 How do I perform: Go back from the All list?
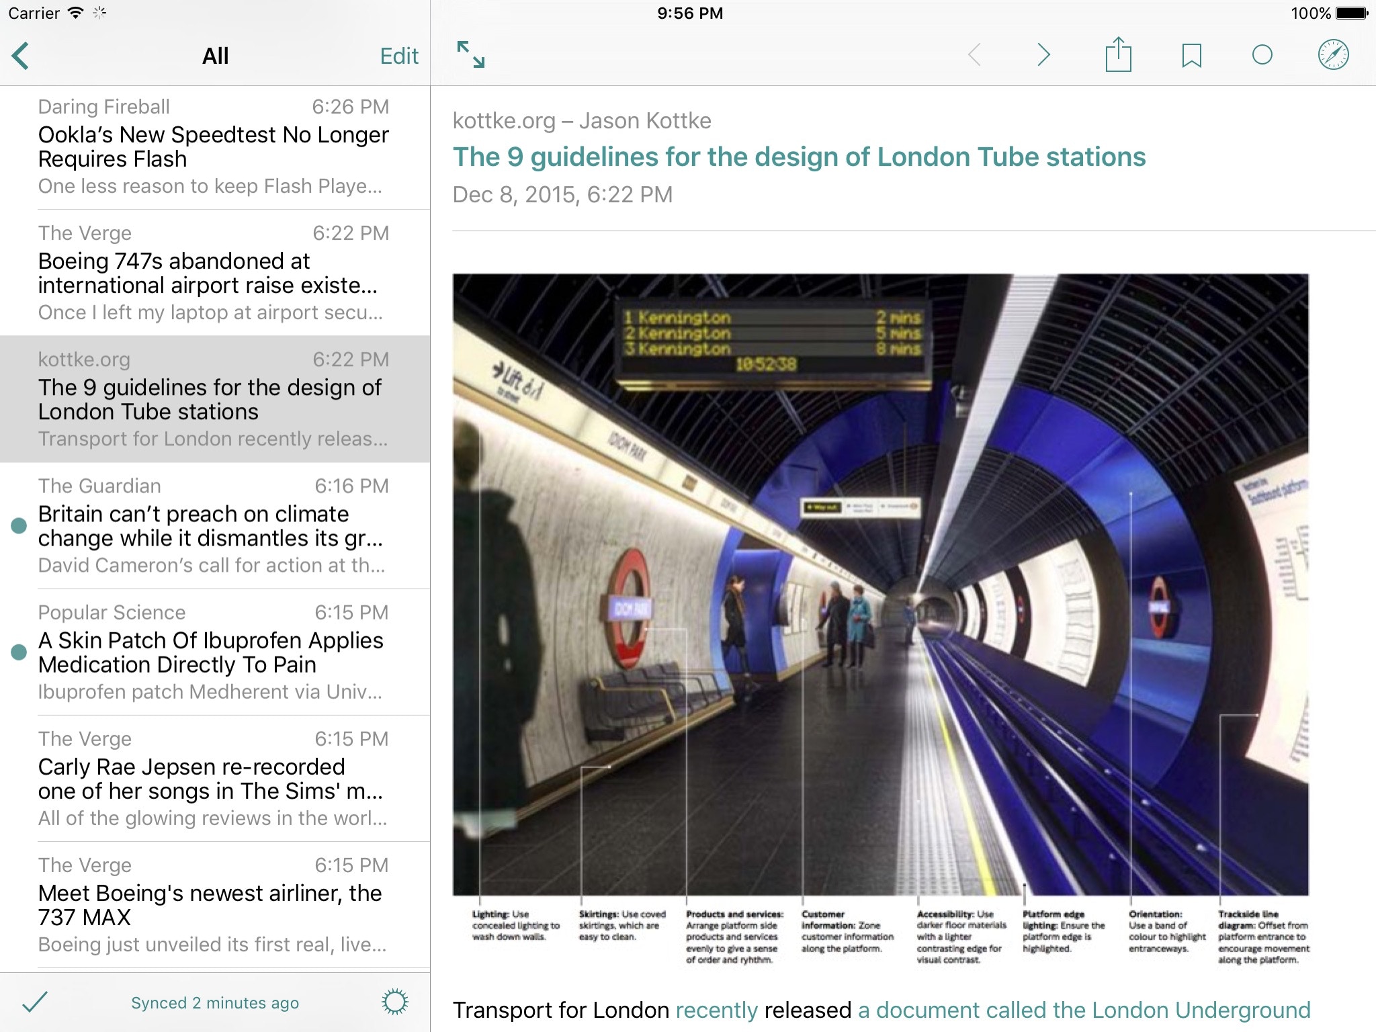[21, 56]
